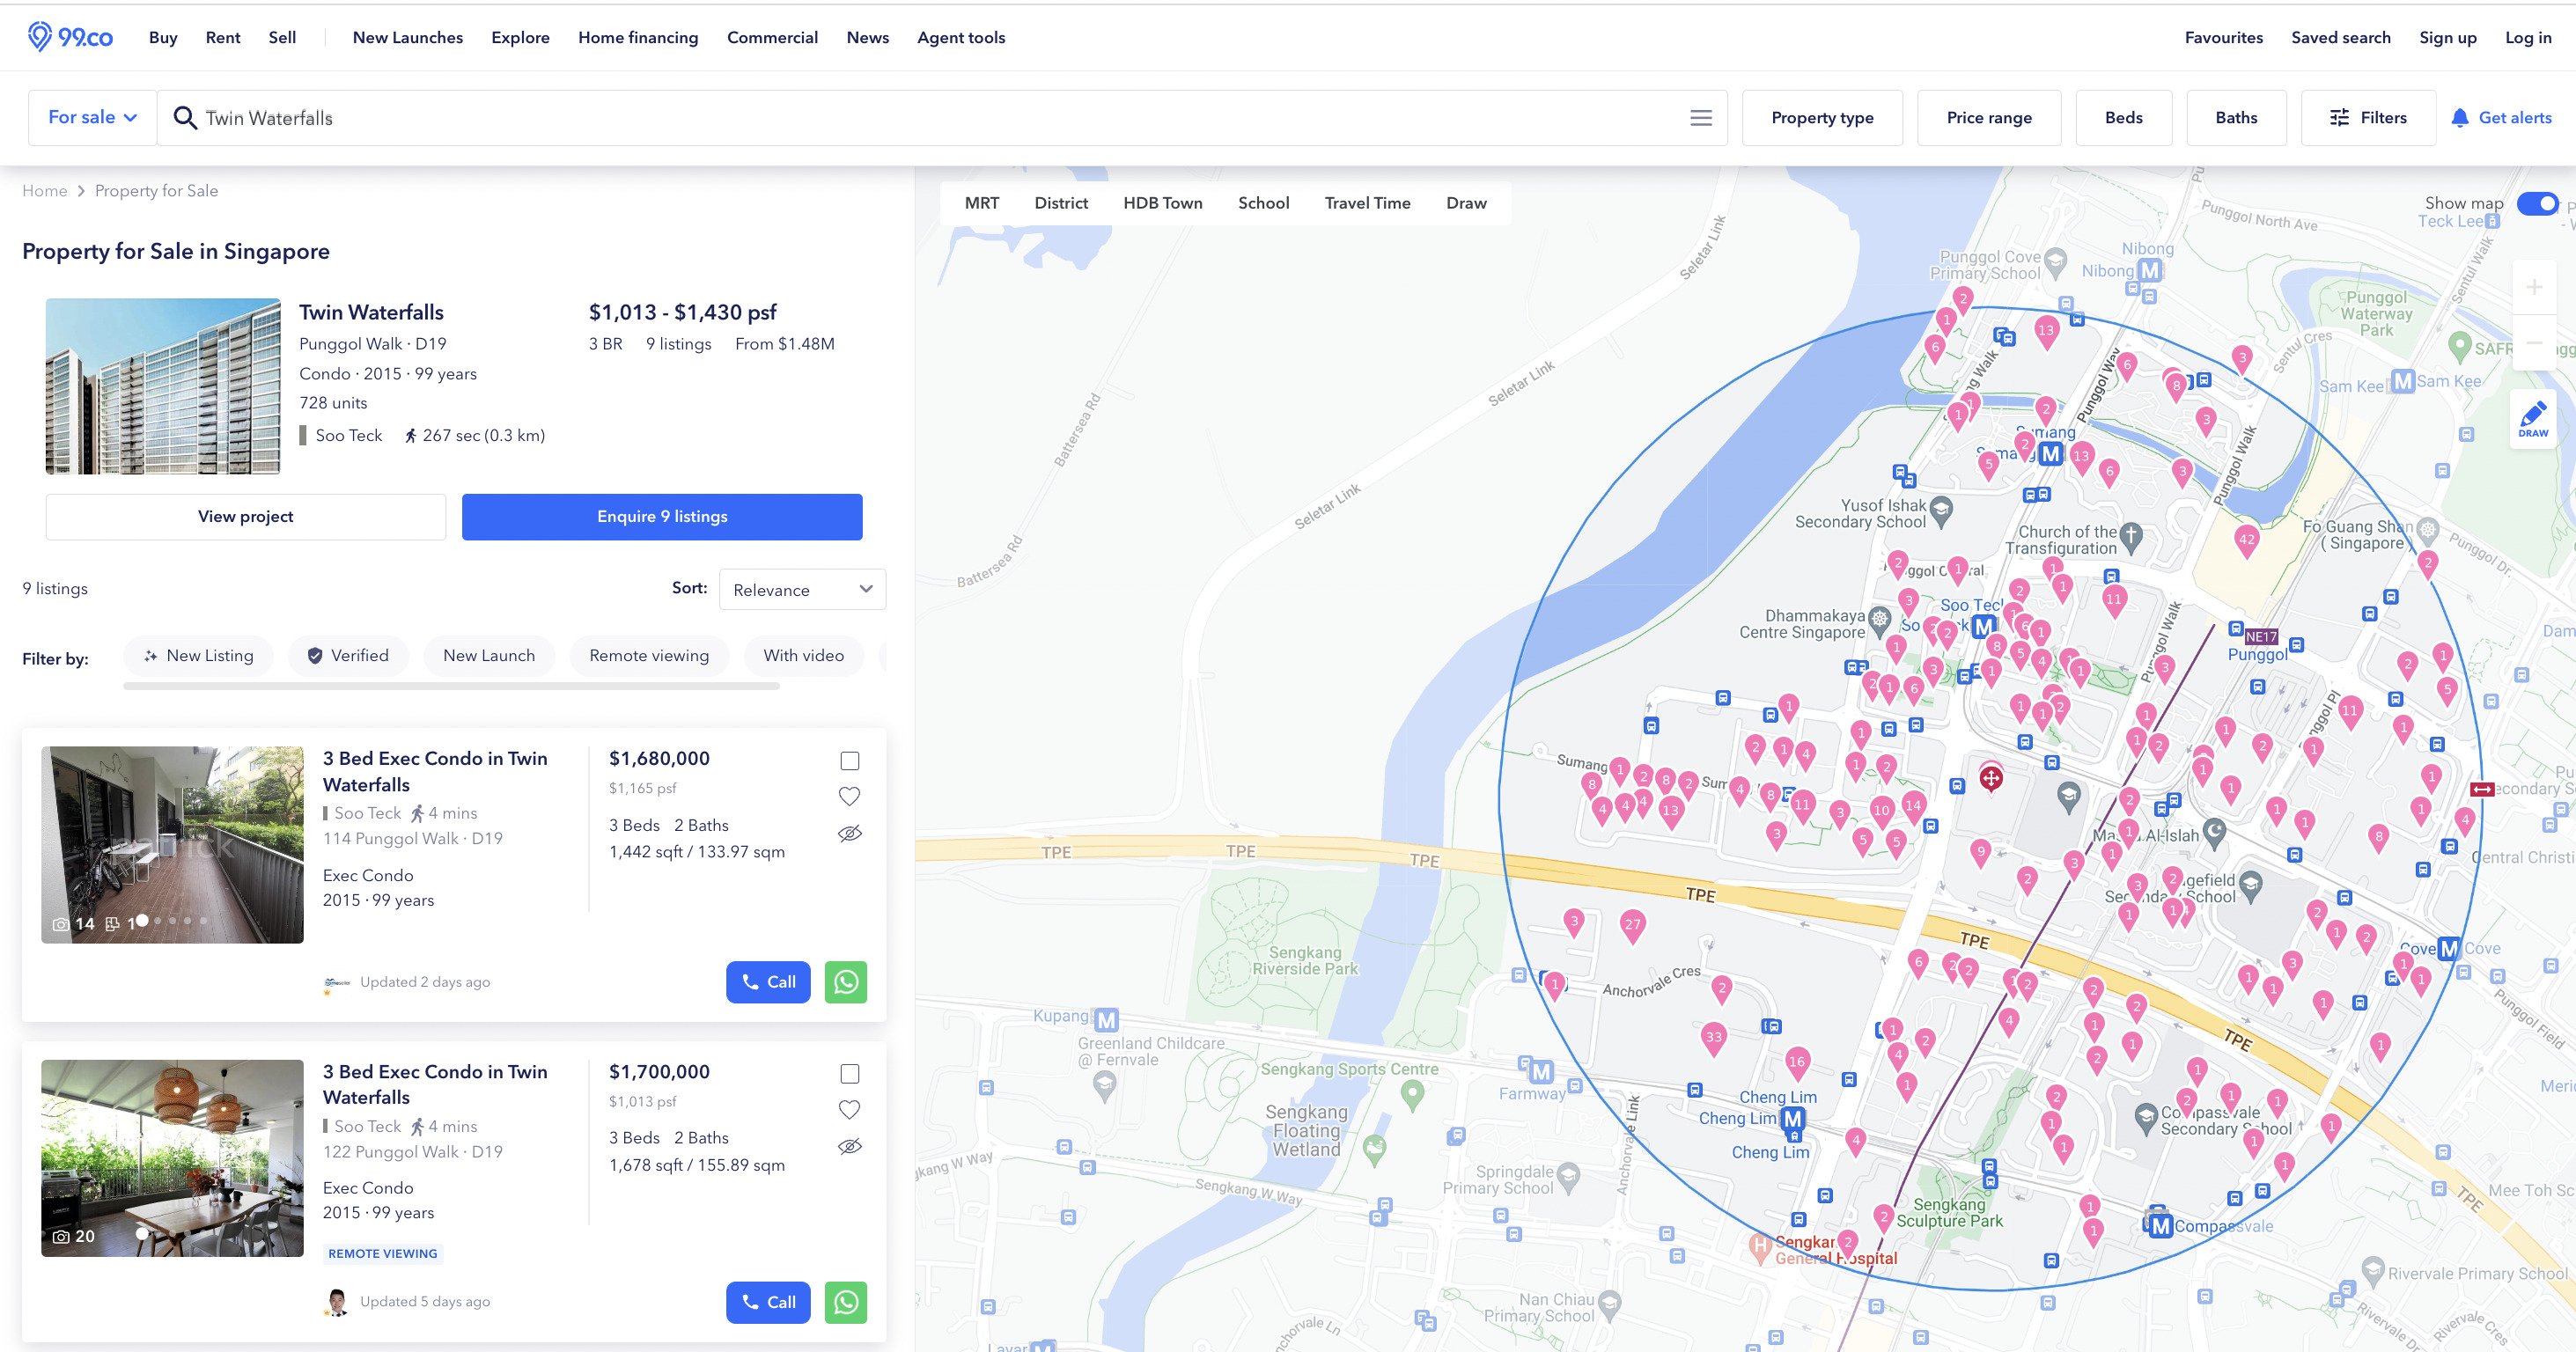Favourite the $1,680,000 listing with heart icon
2576x1352 pixels.
click(x=849, y=796)
